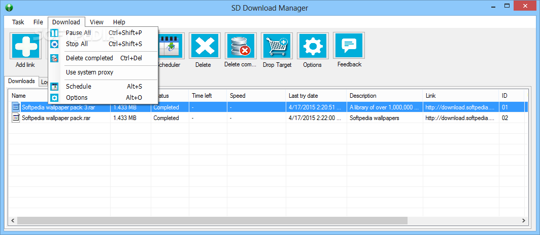Select Softpedia wallpaper pack.rar row name
The image size is (540, 235).
pos(56,118)
